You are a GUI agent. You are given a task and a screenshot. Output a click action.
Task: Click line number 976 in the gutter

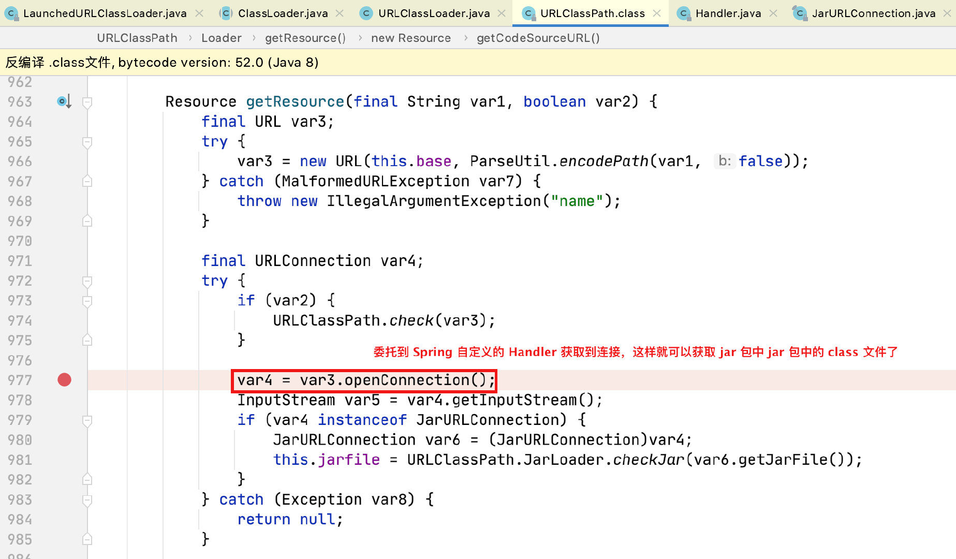[x=20, y=360]
